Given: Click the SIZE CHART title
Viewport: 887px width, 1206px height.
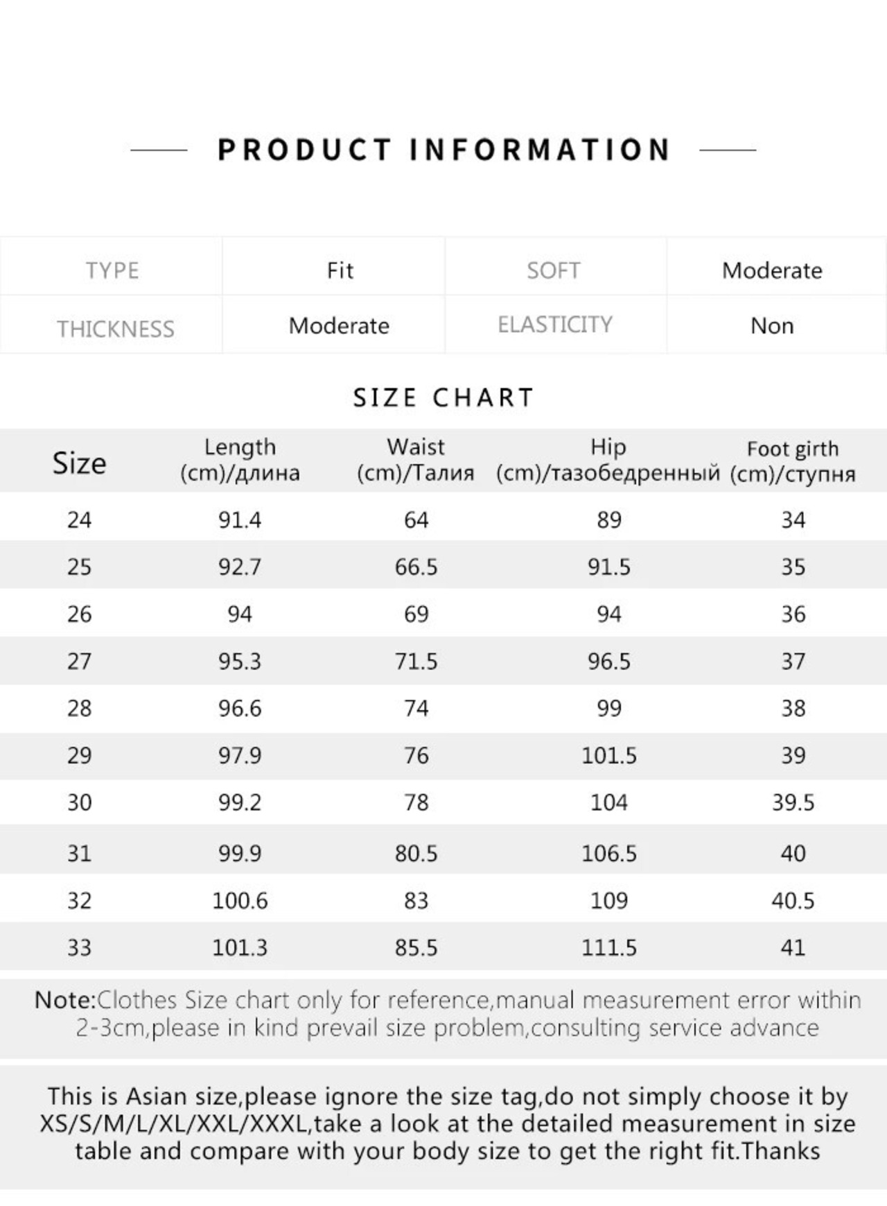Looking at the screenshot, I should coord(443,398).
